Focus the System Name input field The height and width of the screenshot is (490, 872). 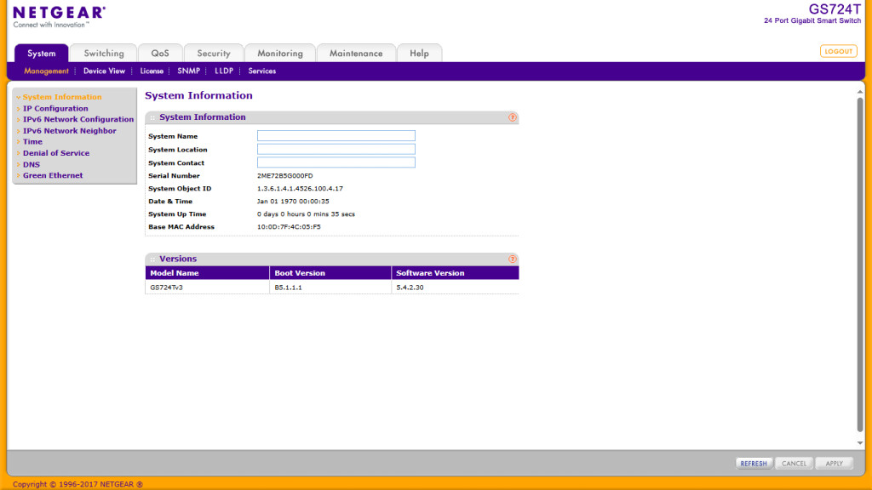click(x=336, y=136)
